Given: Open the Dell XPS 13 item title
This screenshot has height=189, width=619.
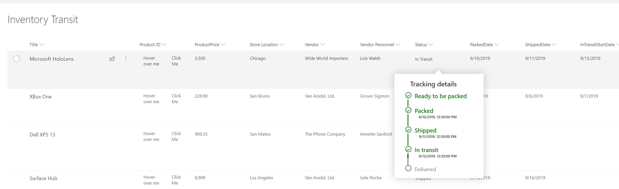Looking at the screenshot, I should [42, 134].
